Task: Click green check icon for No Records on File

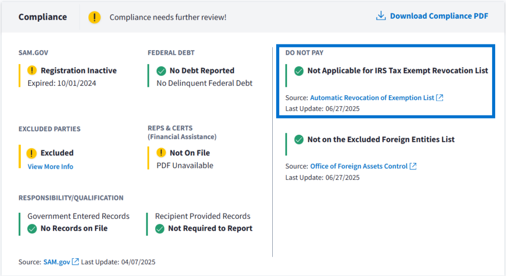Action: [32, 229]
